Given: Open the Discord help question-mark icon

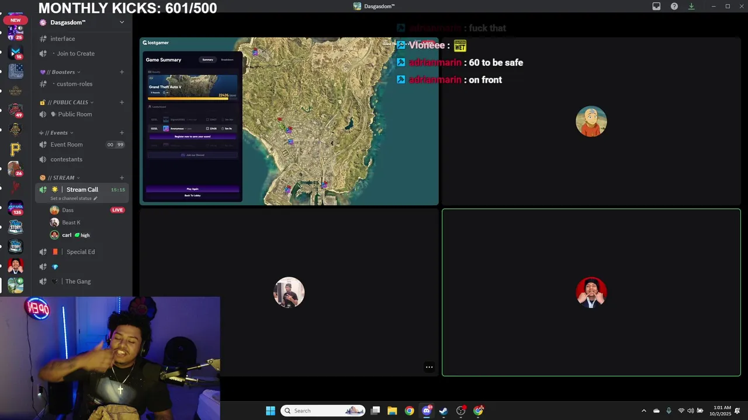Looking at the screenshot, I should point(674,6).
